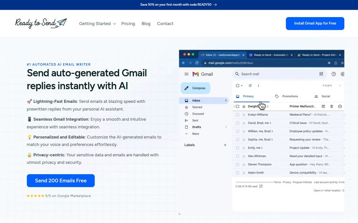Viewport: 358px width, 223px height.
Task: Open the select-all dropdown arrow
Action: (x=242, y=86)
